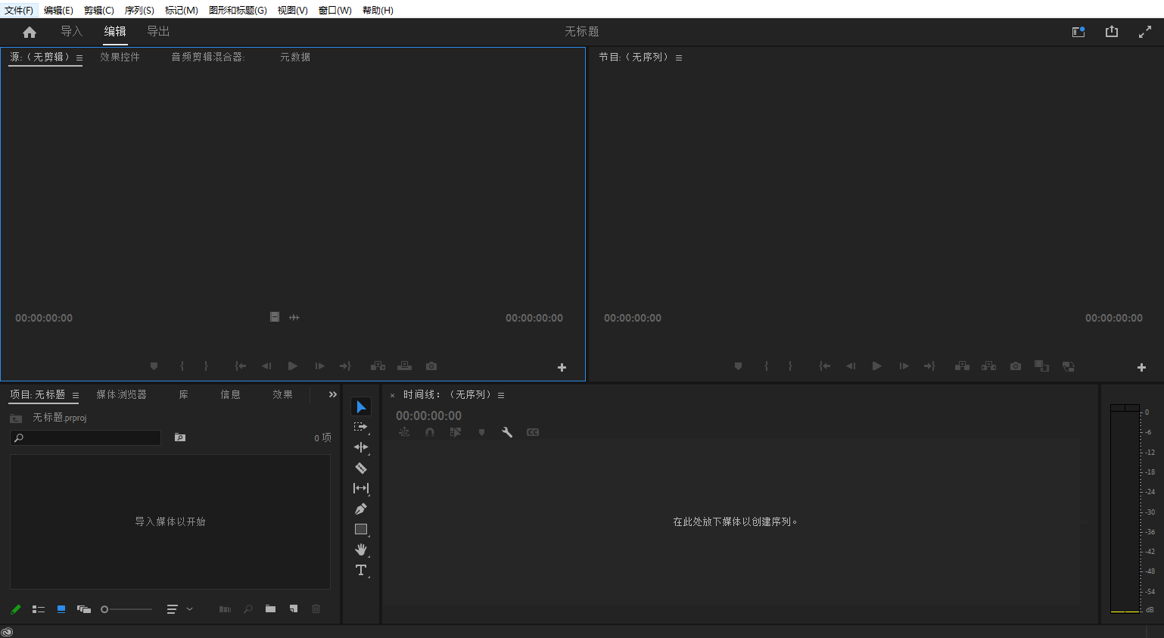This screenshot has width=1164, height=638.
Task: Switch project panel to freeform view
Action: pos(84,608)
